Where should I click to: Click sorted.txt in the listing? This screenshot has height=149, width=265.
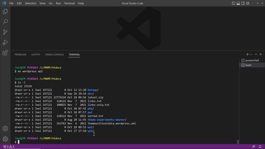click(95, 116)
